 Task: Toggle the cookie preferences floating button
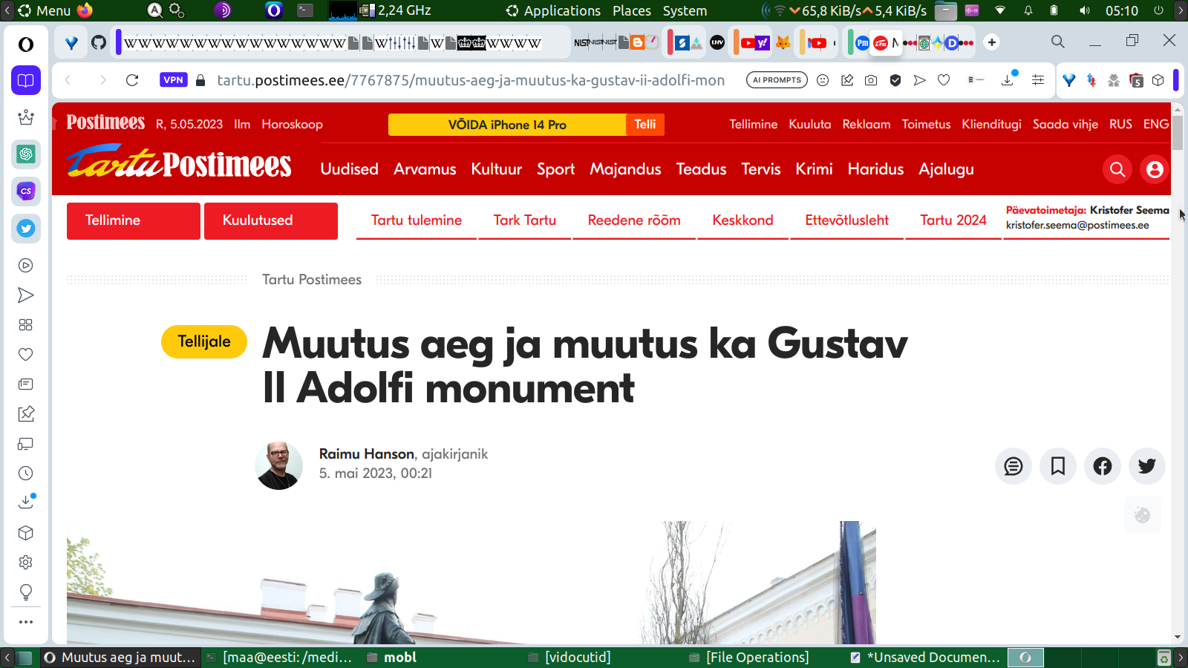(x=1142, y=514)
